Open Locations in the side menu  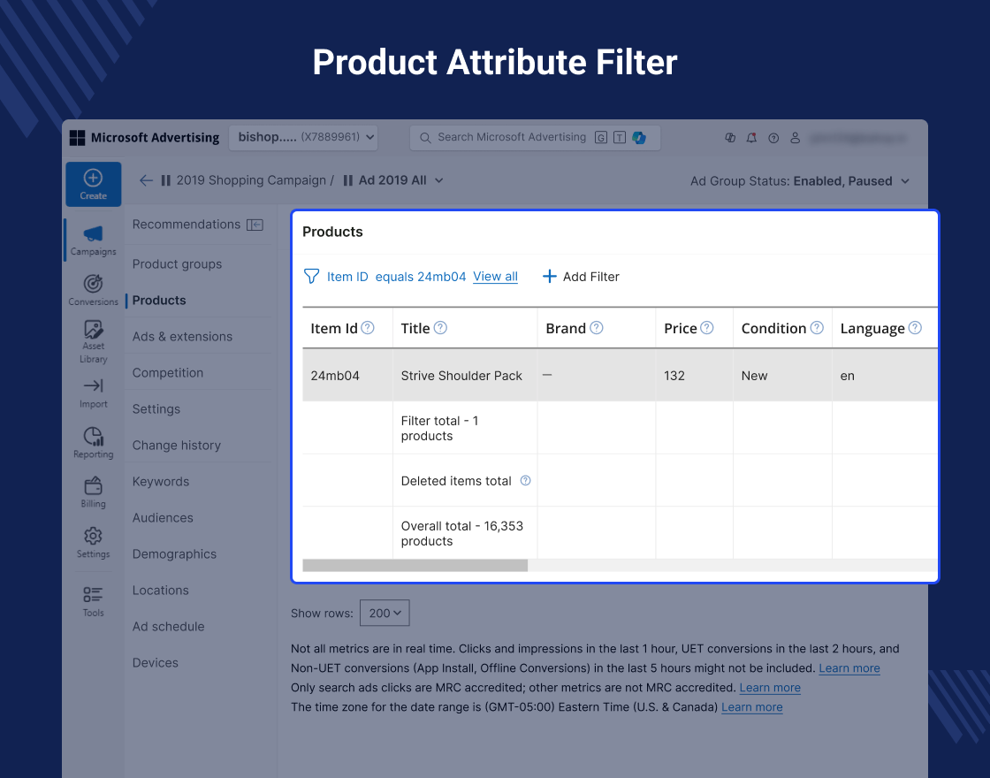click(x=160, y=591)
